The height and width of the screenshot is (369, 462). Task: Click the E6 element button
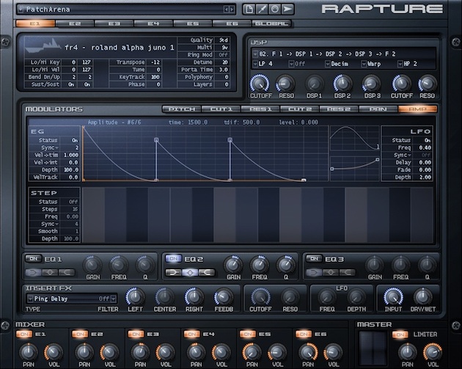[232, 23]
